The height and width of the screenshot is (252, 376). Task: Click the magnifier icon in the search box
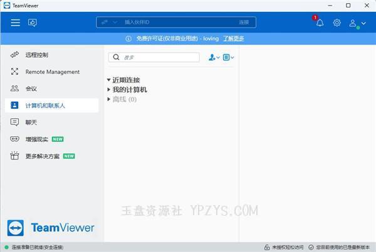pos(117,57)
